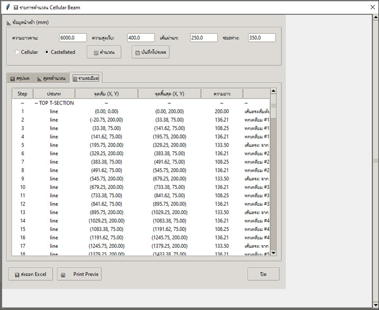Click the scroll down arrow of table
This screenshot has width=379, height=310.
(273, 253)
